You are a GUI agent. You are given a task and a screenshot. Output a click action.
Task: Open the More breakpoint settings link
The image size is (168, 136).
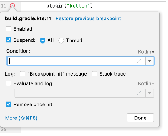point(21,118)
